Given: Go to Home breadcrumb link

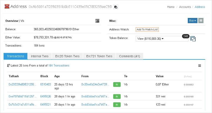Looking at the screenshot, I should [171, 7].
